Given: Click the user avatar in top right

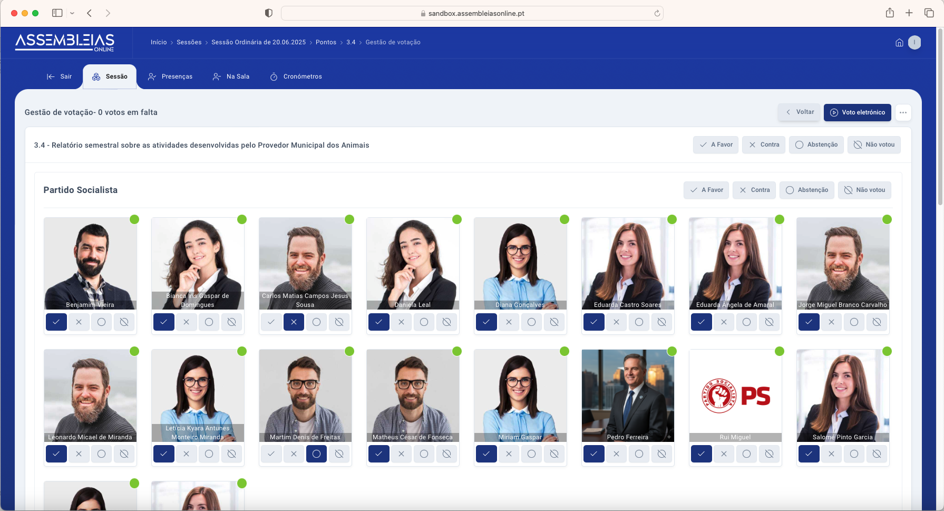Looking at the screenshot, I should click(914, 43).
